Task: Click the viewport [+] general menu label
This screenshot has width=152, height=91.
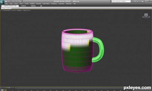Action: 2,10
